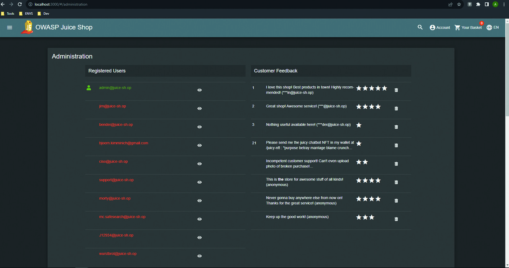Open Your Basket cart

click(x=468, y=27)
